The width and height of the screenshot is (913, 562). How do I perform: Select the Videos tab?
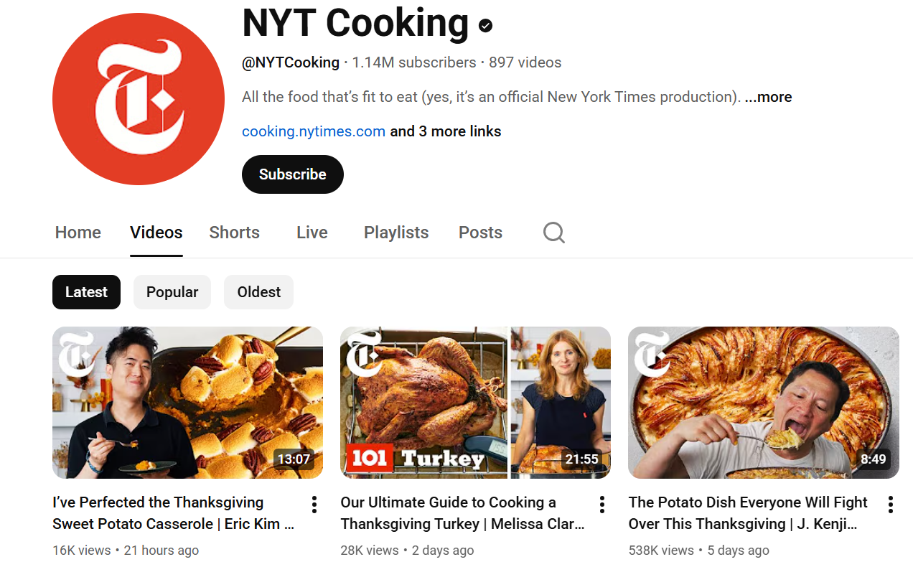156,233
